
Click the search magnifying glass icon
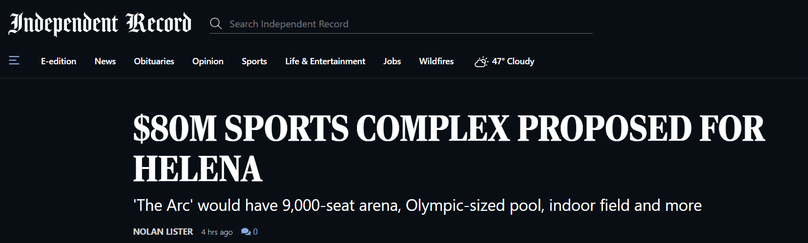(x=216, y=23)
